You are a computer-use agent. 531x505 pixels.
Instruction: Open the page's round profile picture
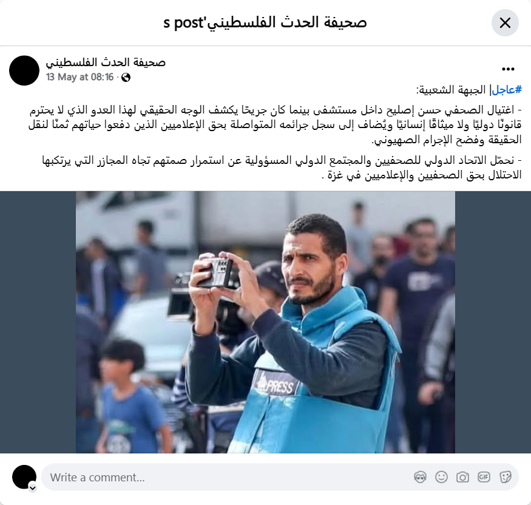[24, 70]
